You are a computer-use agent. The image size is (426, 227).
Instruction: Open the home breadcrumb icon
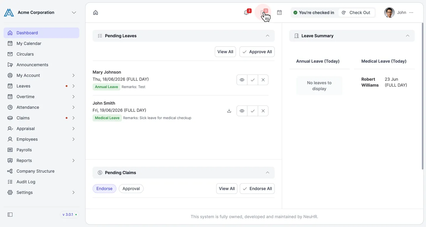click(x=96, y=12)
